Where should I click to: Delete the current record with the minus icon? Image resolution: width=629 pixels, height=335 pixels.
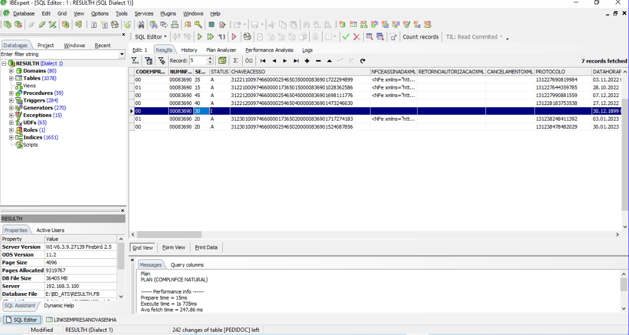318,61
